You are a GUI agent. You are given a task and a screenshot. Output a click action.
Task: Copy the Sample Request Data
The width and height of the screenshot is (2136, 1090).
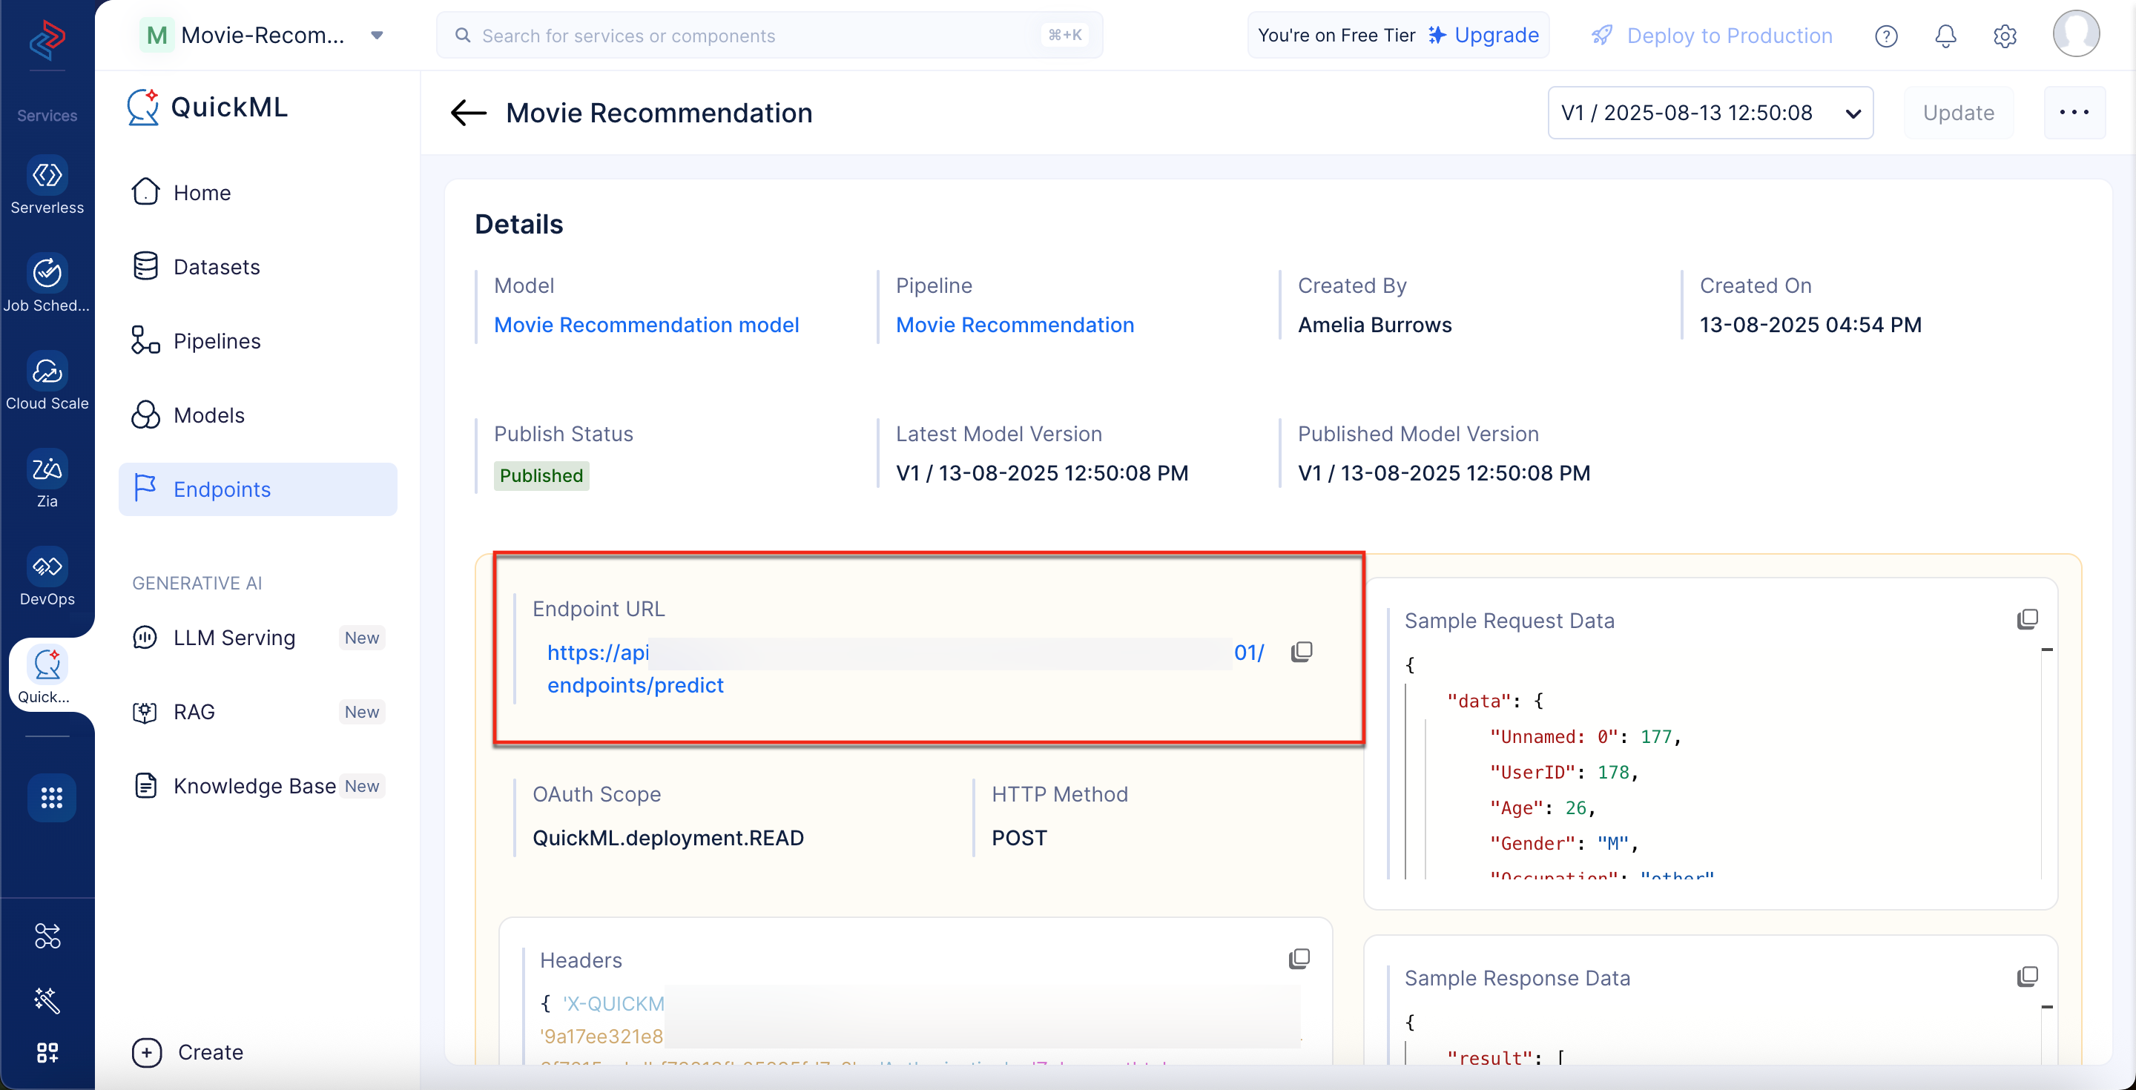[2028, 619]
